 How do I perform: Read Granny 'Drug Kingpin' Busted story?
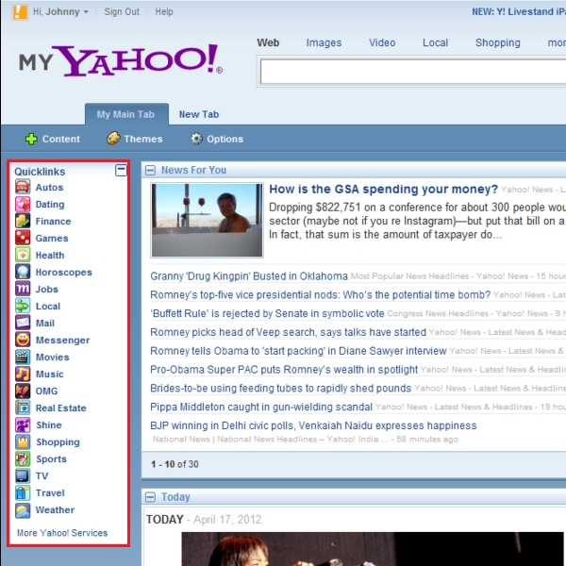coord(249,276)
